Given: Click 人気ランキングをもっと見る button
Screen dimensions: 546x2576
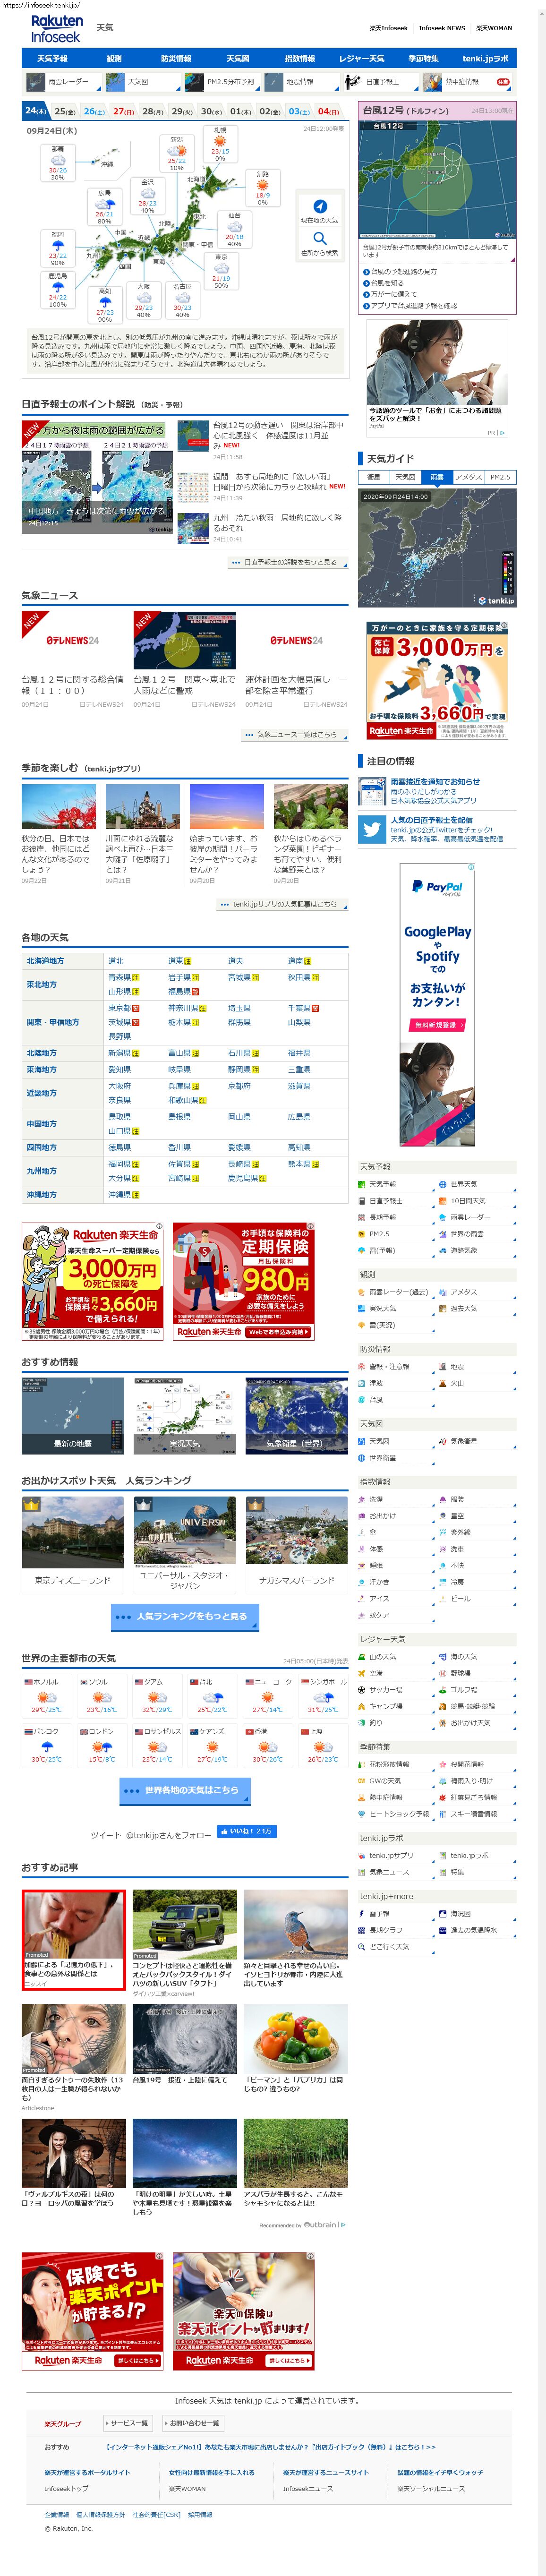Looking at the screenshot, I should click(x=184, y=1616).
